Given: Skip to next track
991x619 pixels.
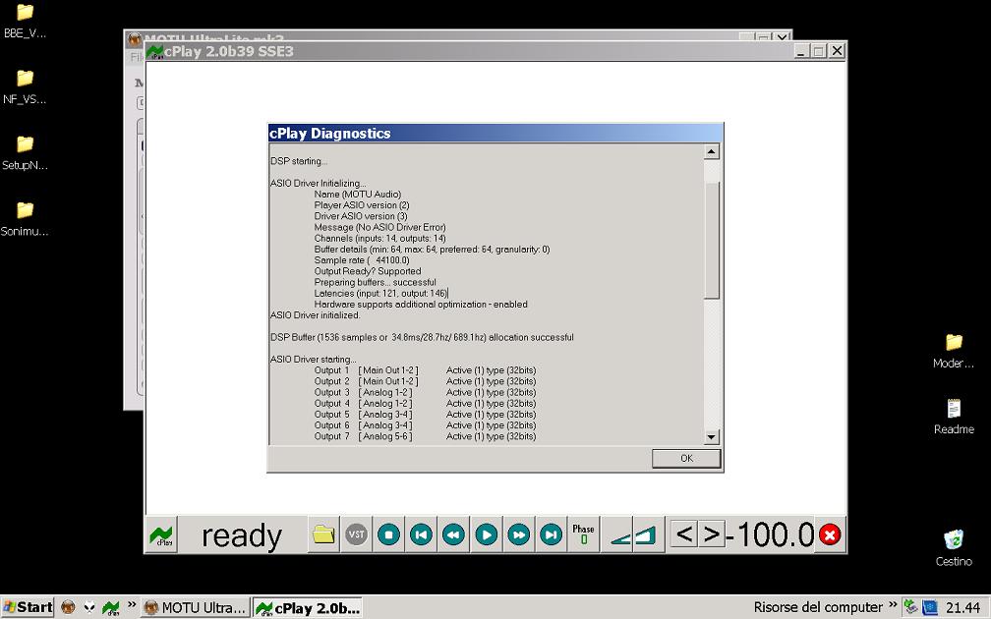Looking at the screenshot, I should (x=552, y=535).
